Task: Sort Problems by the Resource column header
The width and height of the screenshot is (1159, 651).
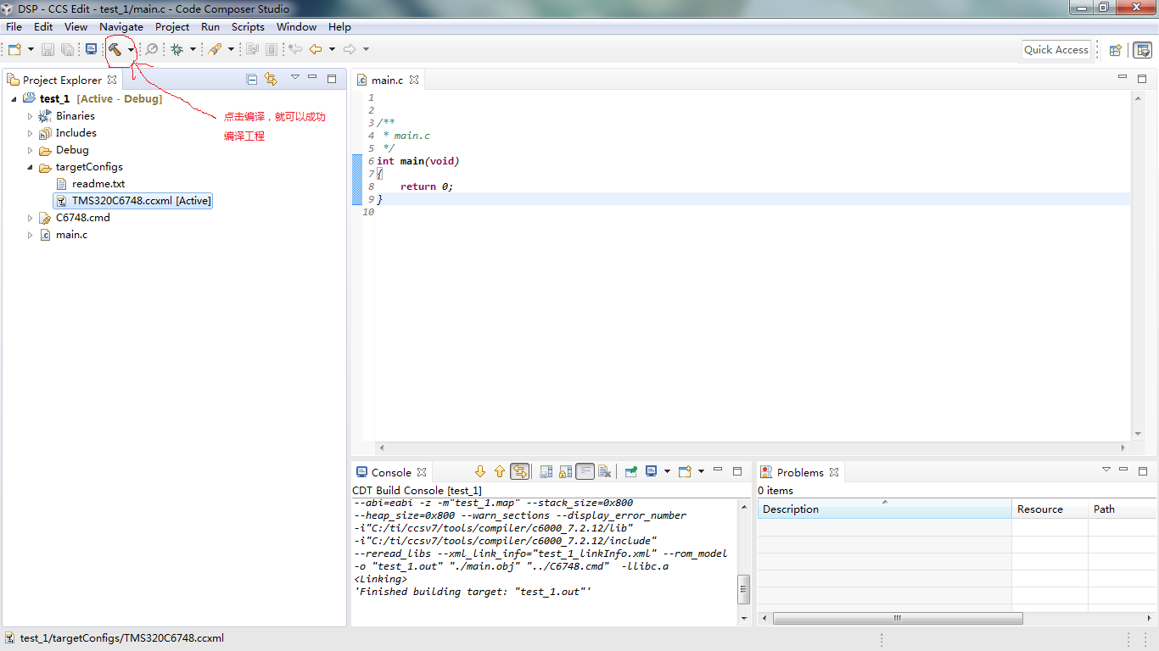Action: tap(1050, 509)
